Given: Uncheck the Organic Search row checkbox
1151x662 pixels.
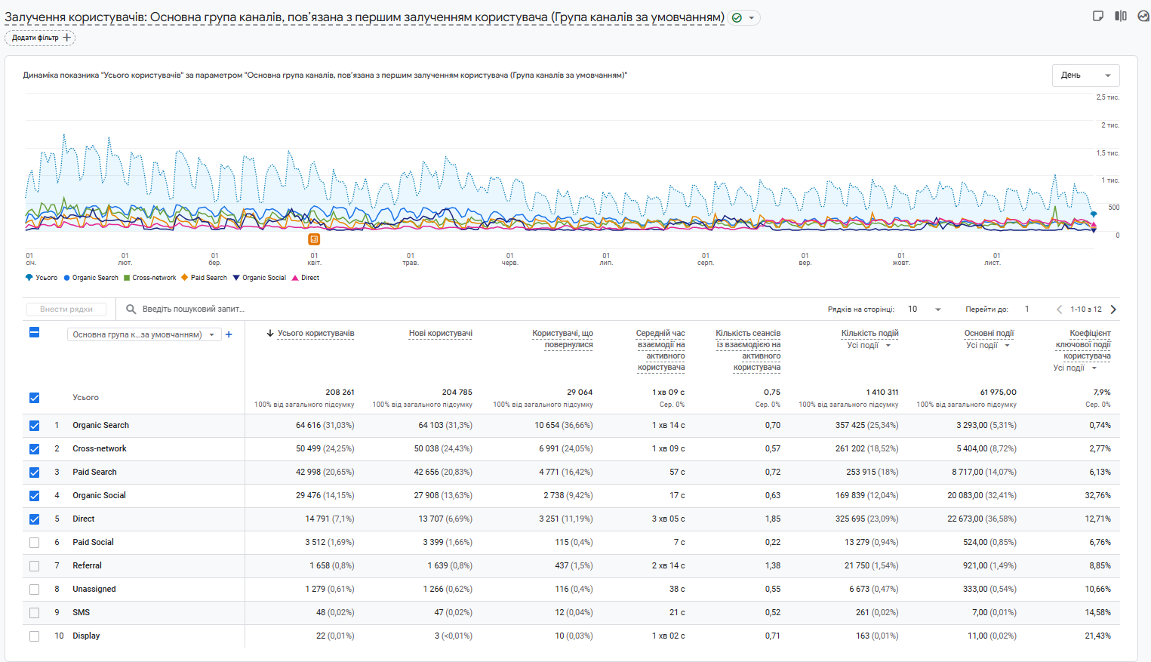Looking at the screenshot, I should 34,426.
